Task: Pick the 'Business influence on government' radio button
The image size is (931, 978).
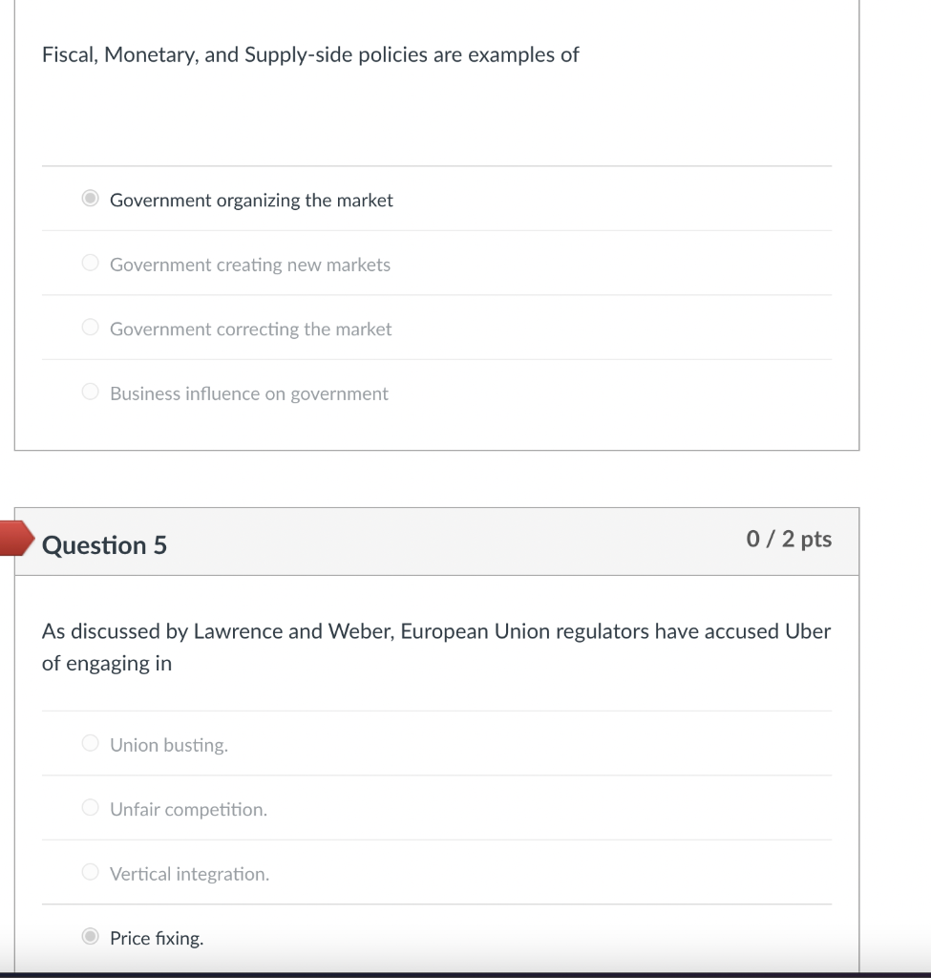Action: (x=90, y=393)
